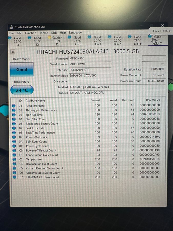This screenshot has height=231, width=173.
Task: Open the Disk menu
Action: pos(54,33)
